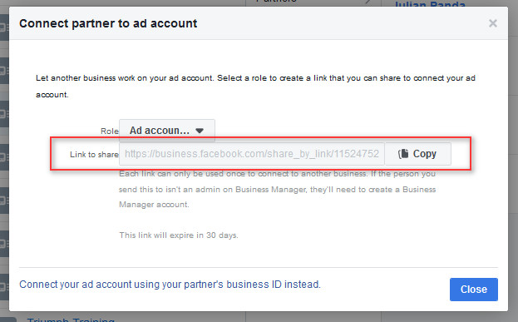Click the Link to share label
This screenshot has height=322, width=518.
[x=94, y=155]
